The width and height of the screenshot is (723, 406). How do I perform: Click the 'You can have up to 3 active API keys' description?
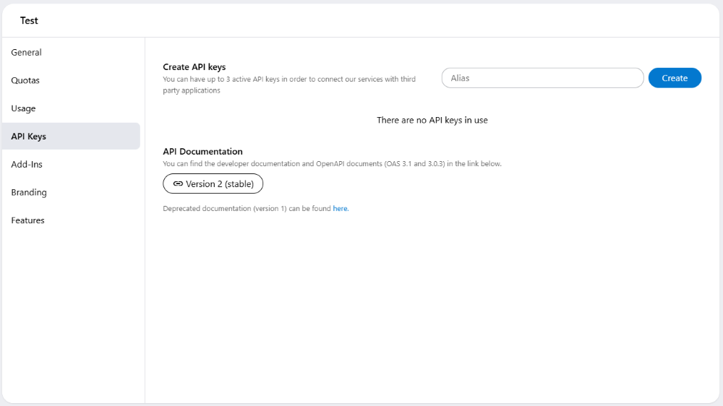tap(289, 85)
